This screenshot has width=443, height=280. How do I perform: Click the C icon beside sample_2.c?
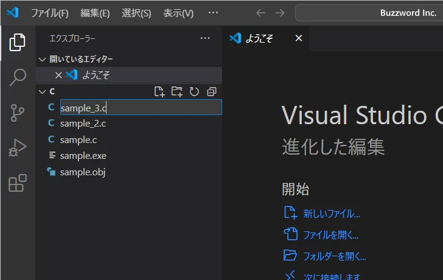[x=51, y=123]
